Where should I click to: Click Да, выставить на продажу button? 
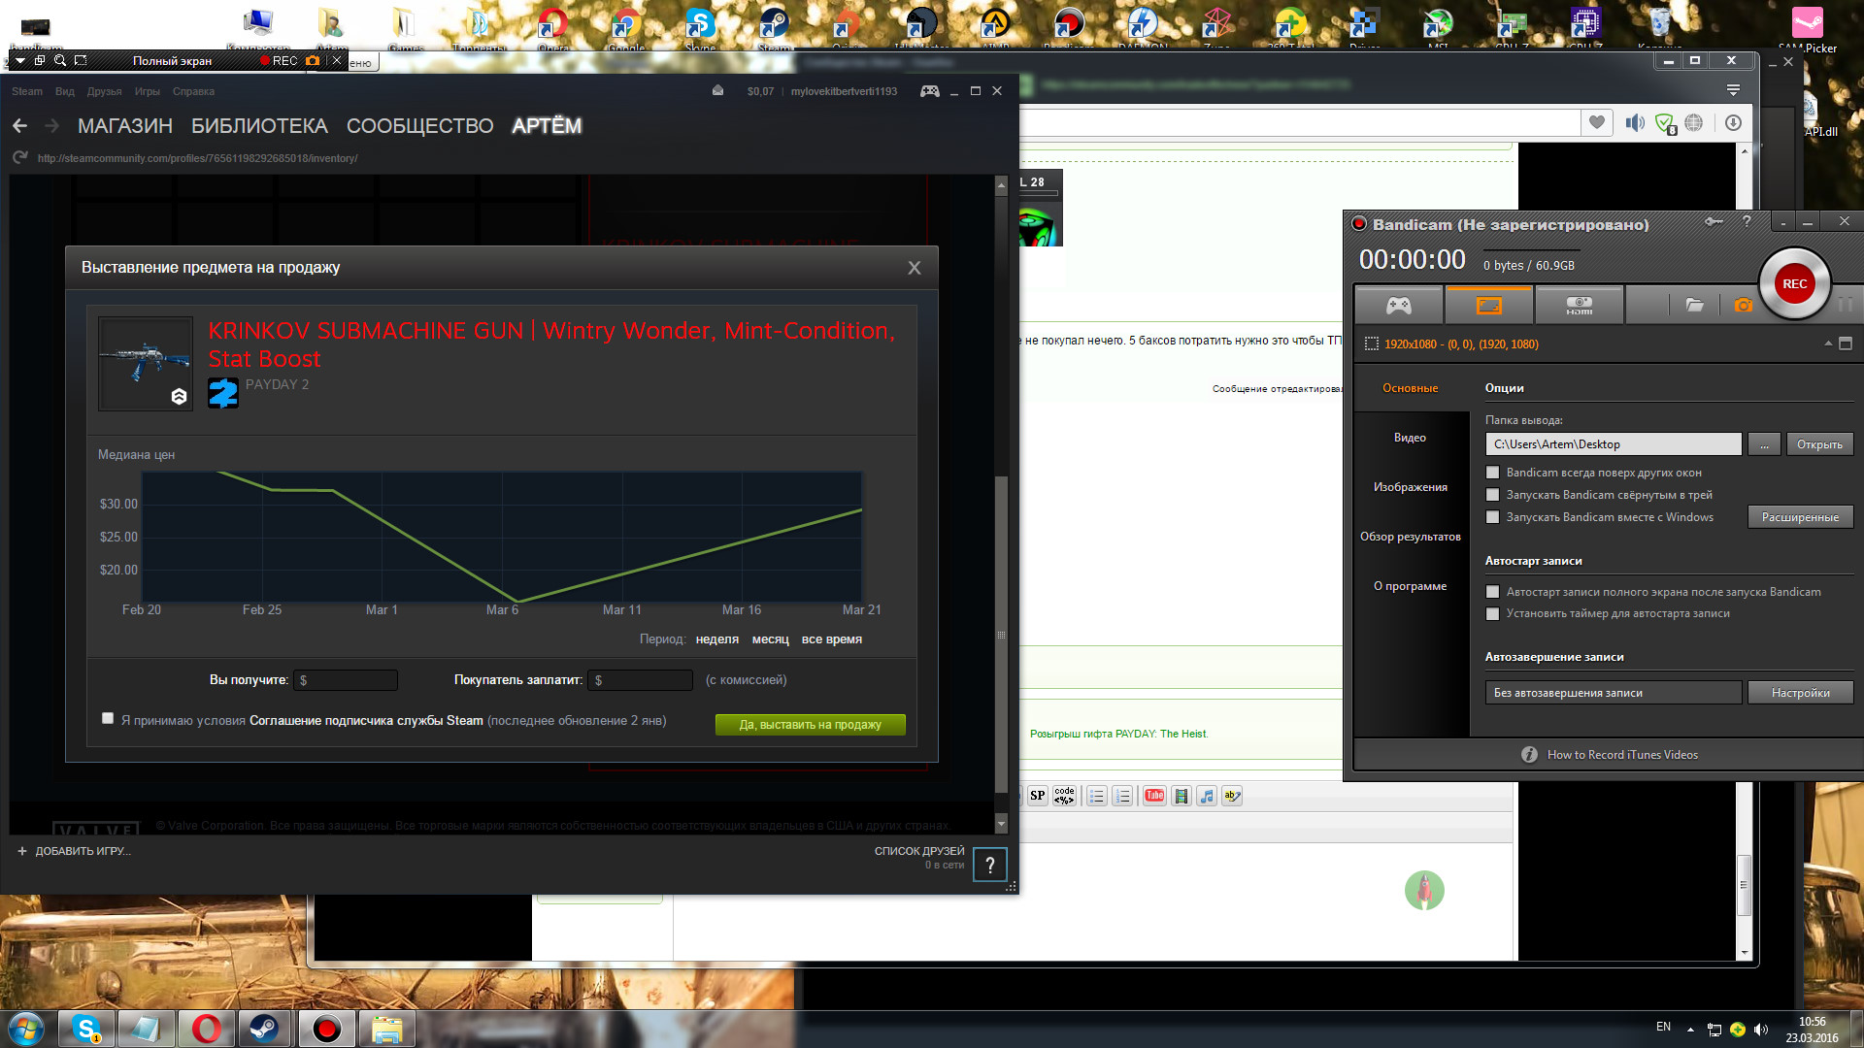click(x=811, y=725)
